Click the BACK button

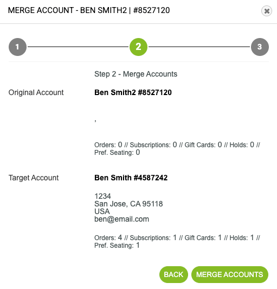tap(173, 274)
